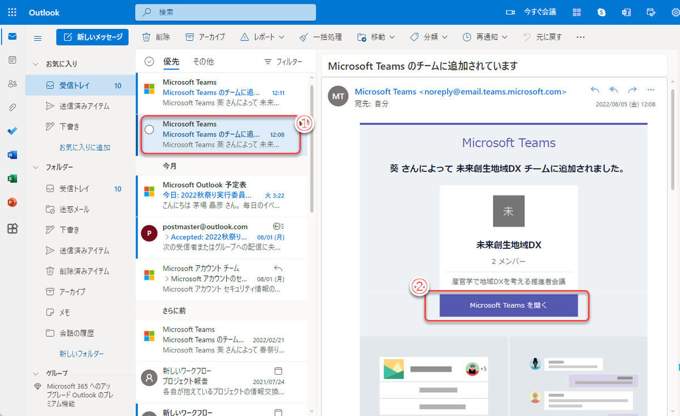Screen dimensions: 680x416
Task: Click the MT sender avatar
Action: (338, 96)
